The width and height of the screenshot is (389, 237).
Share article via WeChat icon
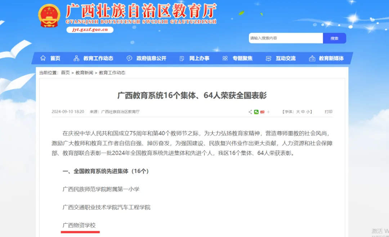tap(256, 112)
